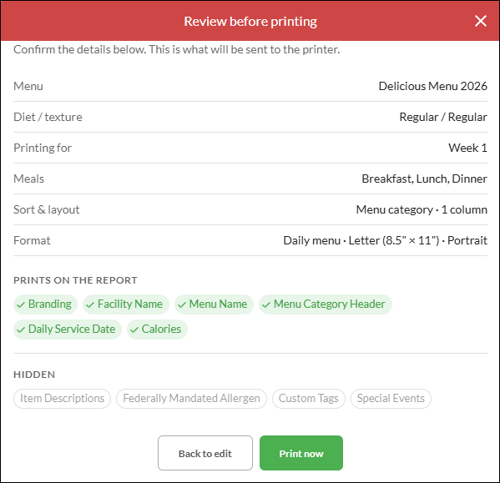
Task: Click the Print now button
Action: [301, 453]
